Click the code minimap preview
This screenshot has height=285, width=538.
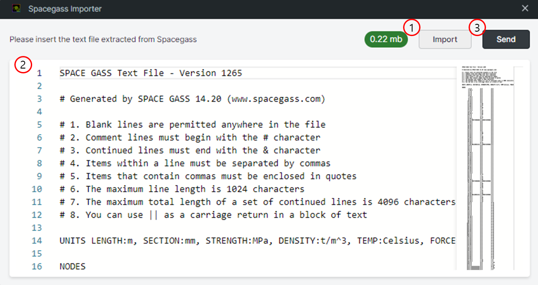click(486, 168)
